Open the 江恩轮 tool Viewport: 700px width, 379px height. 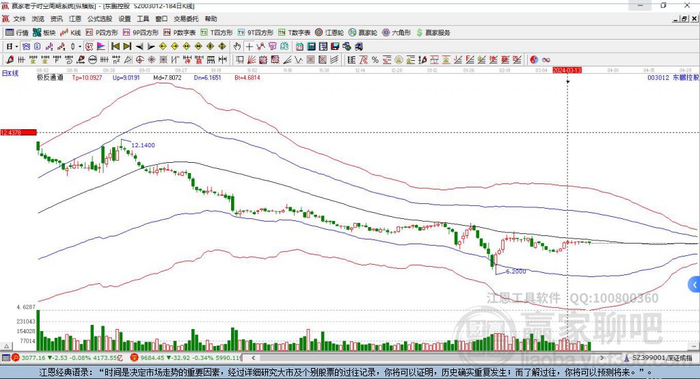(329, 33)
